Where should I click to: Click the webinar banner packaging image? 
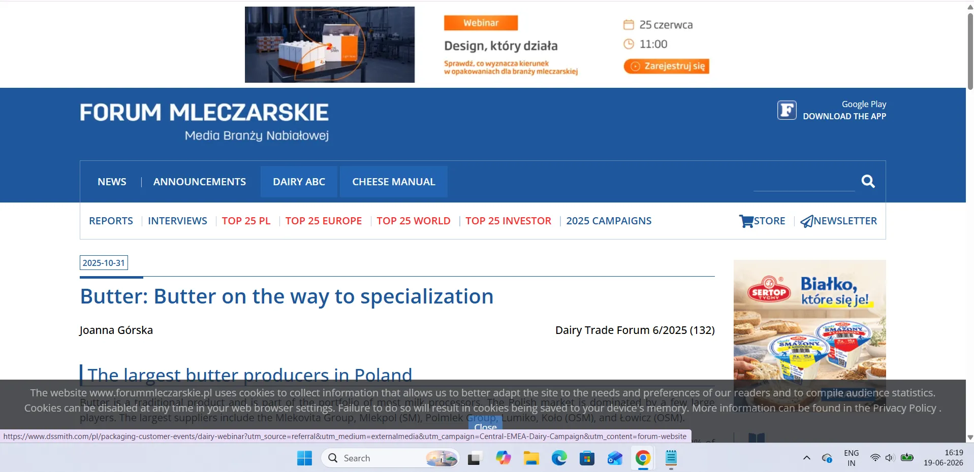pyautogui.click(x=330, y=45)
